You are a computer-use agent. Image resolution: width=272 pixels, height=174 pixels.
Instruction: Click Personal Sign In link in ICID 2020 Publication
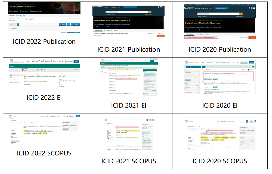pos(251,5)
